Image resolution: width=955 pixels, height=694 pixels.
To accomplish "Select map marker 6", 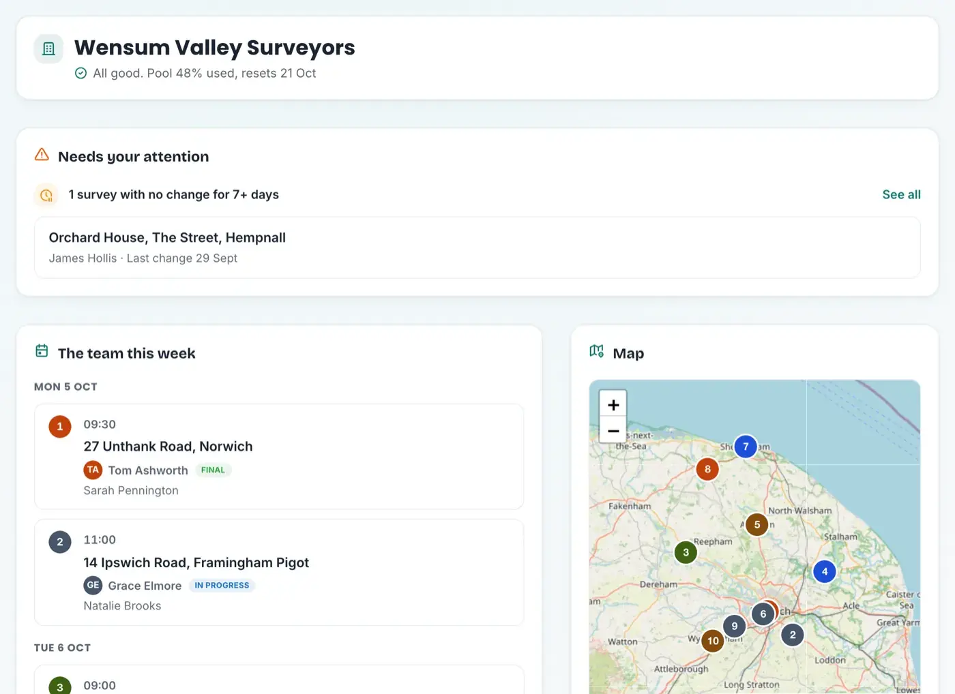I will (x=763, y=614).
